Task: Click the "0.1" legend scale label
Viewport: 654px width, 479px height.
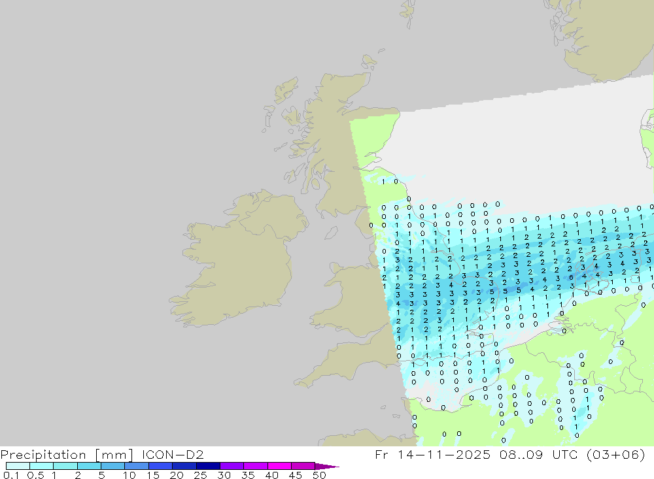Action: tap(11, 475)
